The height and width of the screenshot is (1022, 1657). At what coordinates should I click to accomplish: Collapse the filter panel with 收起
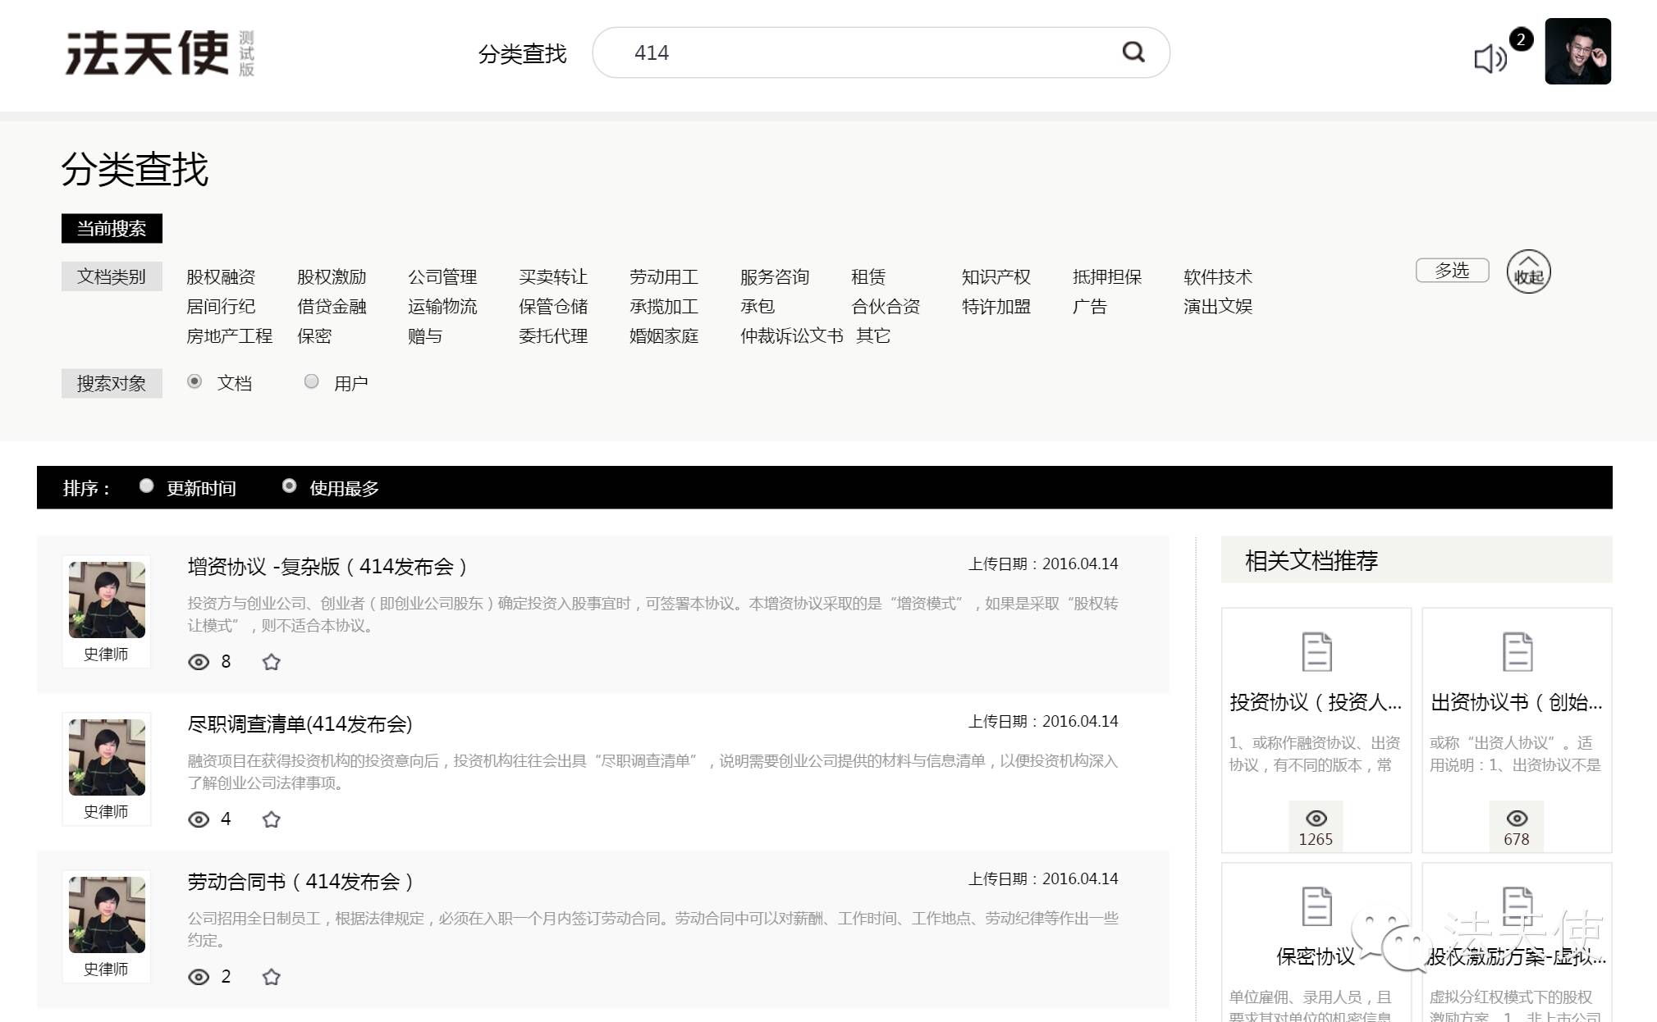coord(1528,271)
